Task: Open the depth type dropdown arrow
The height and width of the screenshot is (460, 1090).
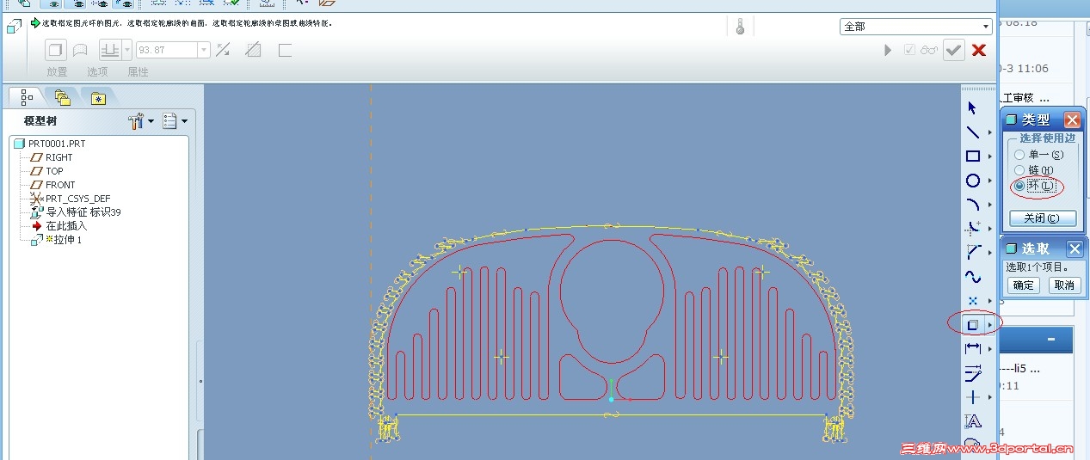Action: click(127, 50)
